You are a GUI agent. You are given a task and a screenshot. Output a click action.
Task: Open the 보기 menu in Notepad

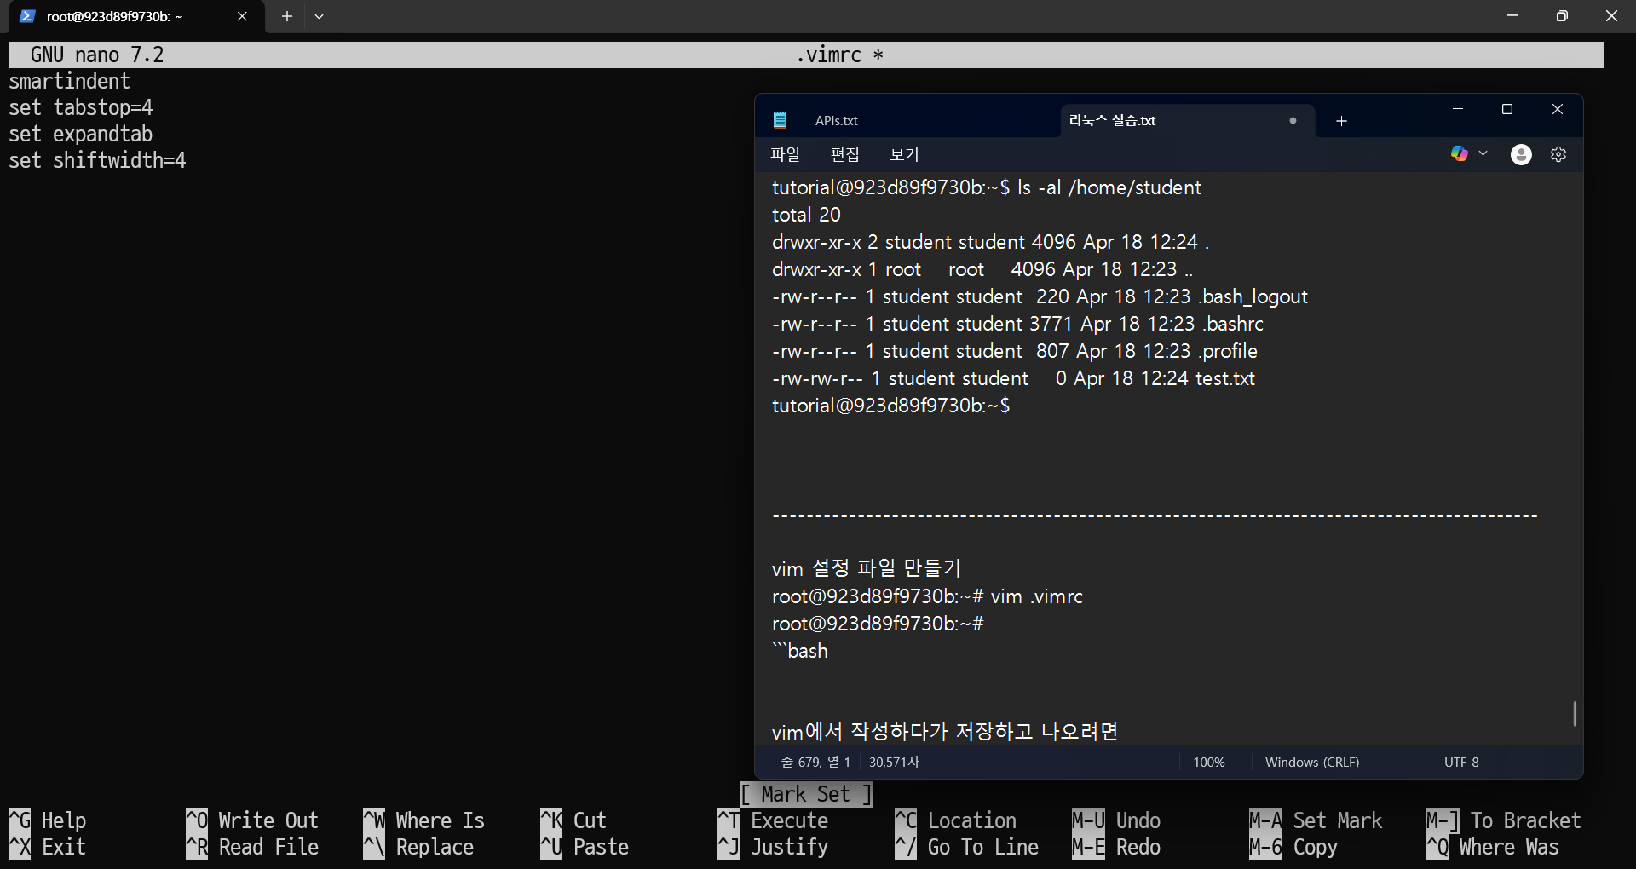tap(904, 154)
